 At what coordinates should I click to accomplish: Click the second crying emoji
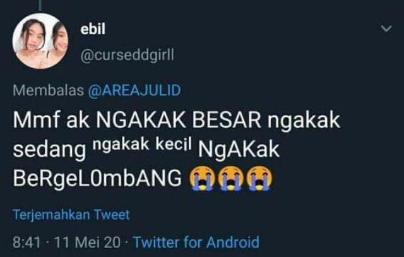(231, 178)
